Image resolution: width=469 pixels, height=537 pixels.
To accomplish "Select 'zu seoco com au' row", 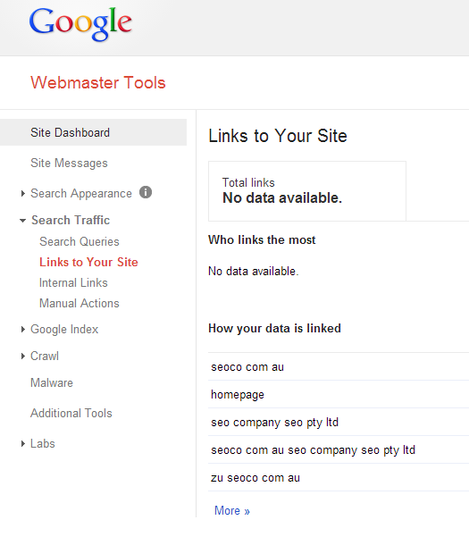I will pos(339,478).
